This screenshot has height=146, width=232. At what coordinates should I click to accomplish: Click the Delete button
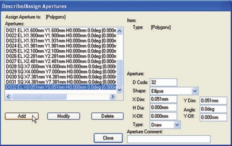[107, 116]
